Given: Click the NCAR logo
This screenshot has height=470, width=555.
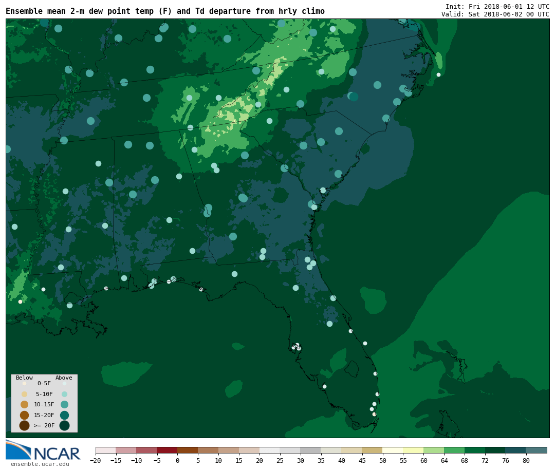Looking at the screenshot, I should coord(43,450).
